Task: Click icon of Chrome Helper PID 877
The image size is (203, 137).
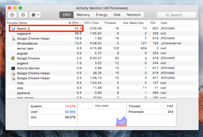Action: pyautogui.click(x=13, y=78)
